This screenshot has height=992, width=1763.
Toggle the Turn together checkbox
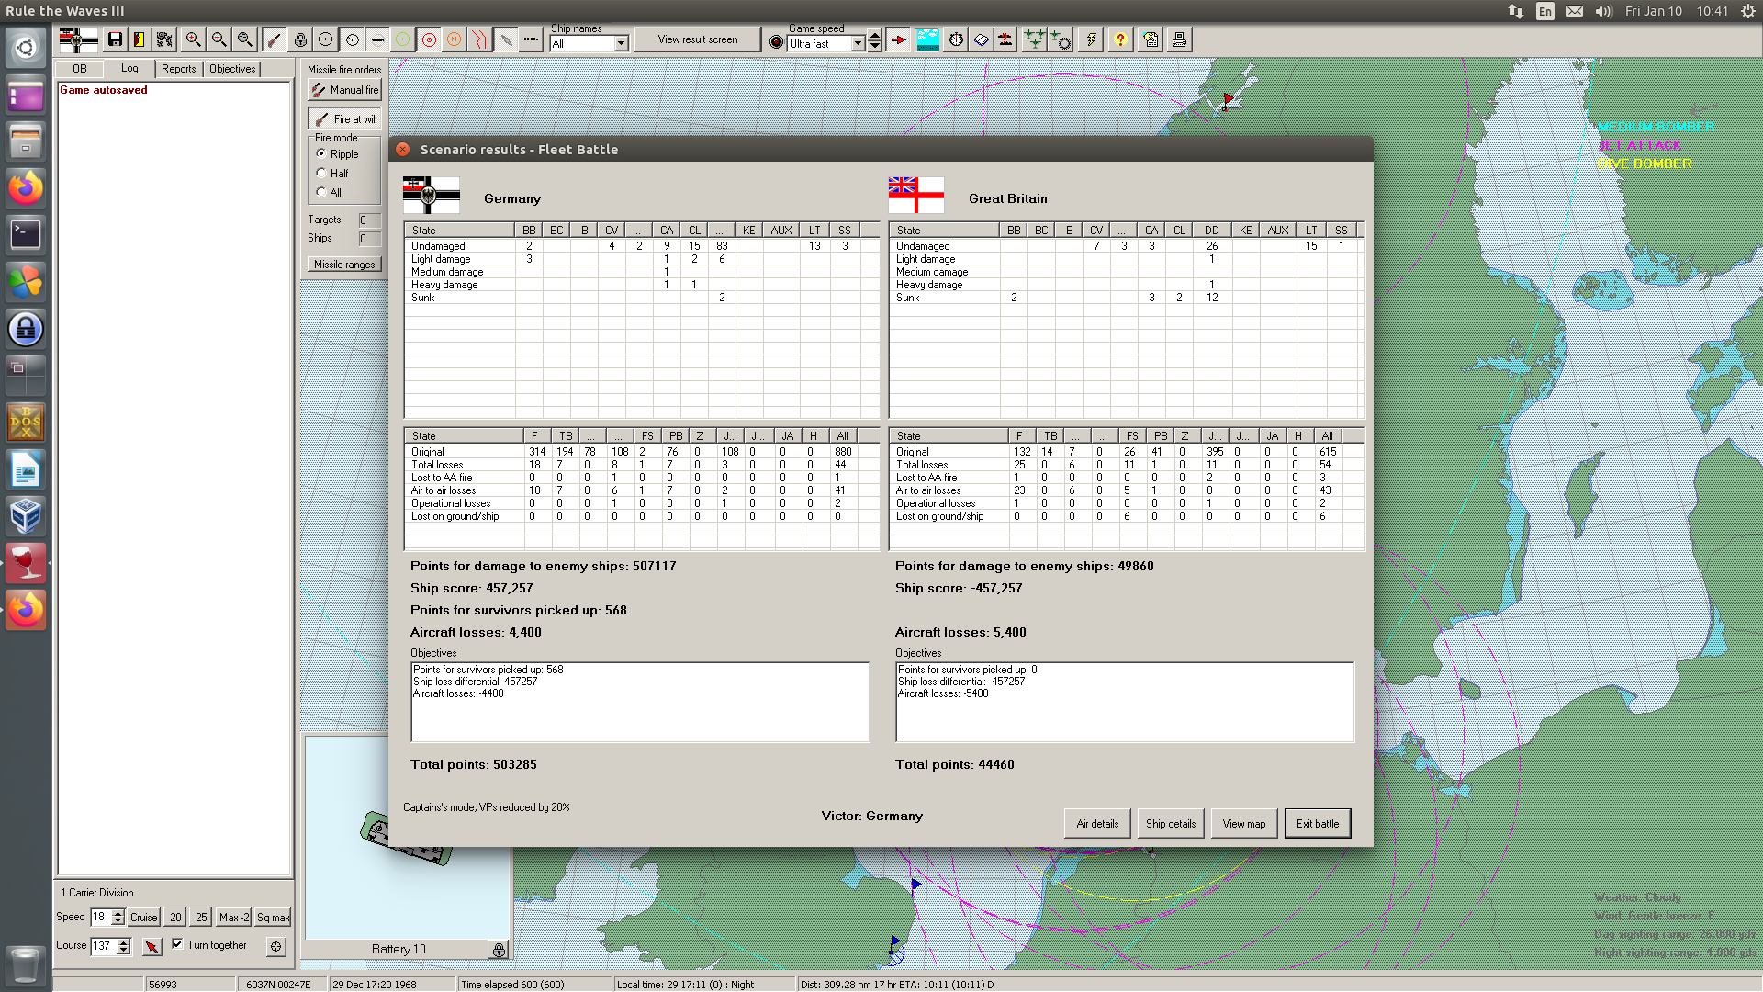pos(177,943)
